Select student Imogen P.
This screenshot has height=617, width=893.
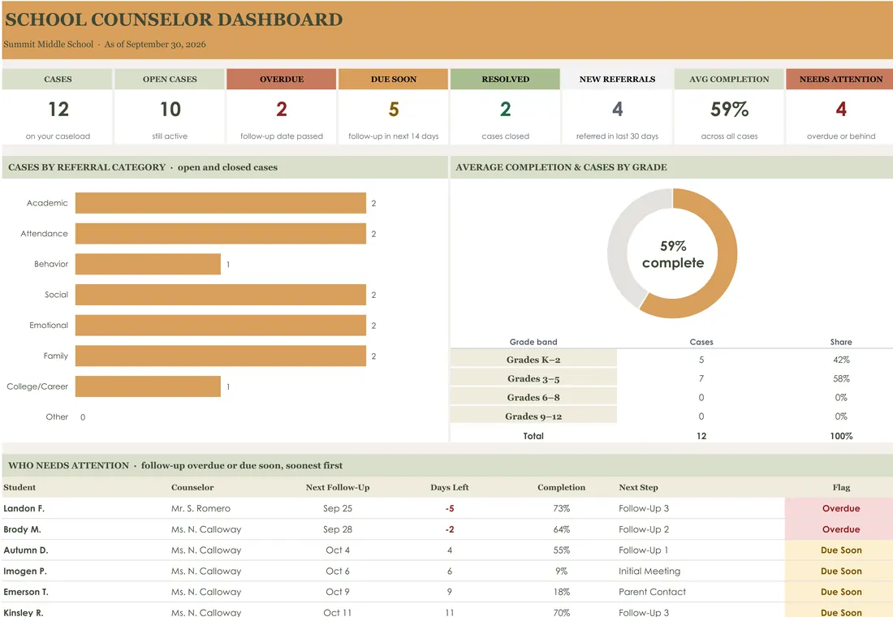coord(25,571)
